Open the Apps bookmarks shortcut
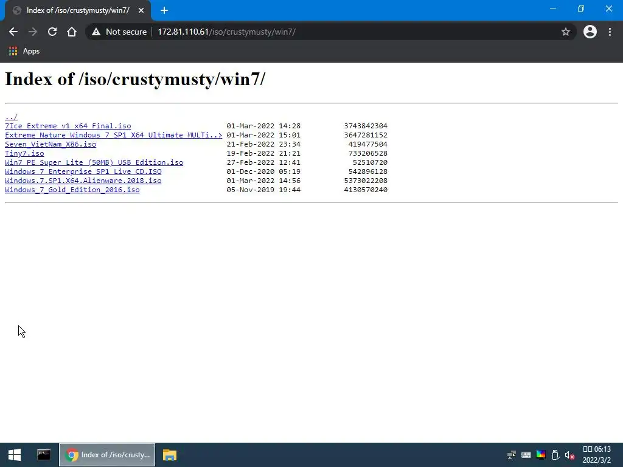Image resolution: width=623 pixels, height=467 pixels. pyautogui.click(x=24, y=51)
